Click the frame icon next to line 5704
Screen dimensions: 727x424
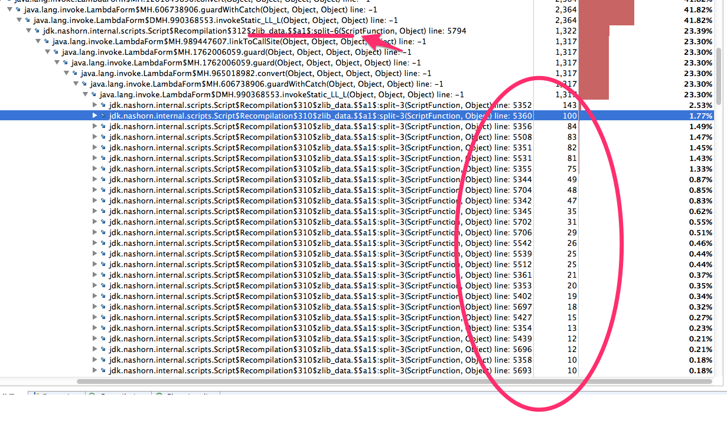click(103, 190)
